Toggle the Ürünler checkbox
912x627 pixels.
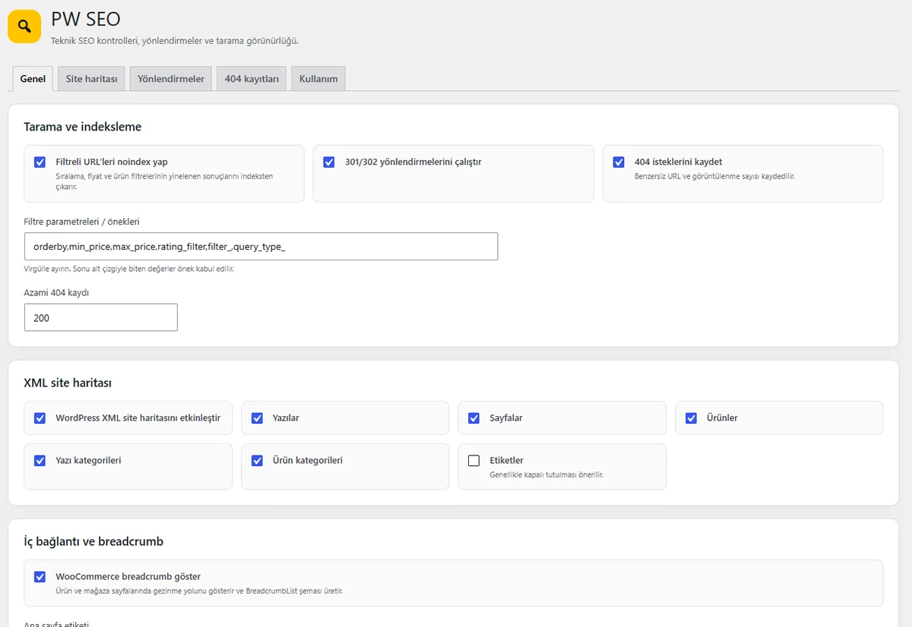click(691, 418)
